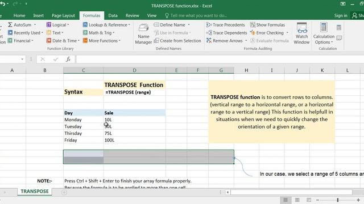Screen dimensions: 364x204
Task: Add a new sheet with plus button
Action: coord(64,192)
